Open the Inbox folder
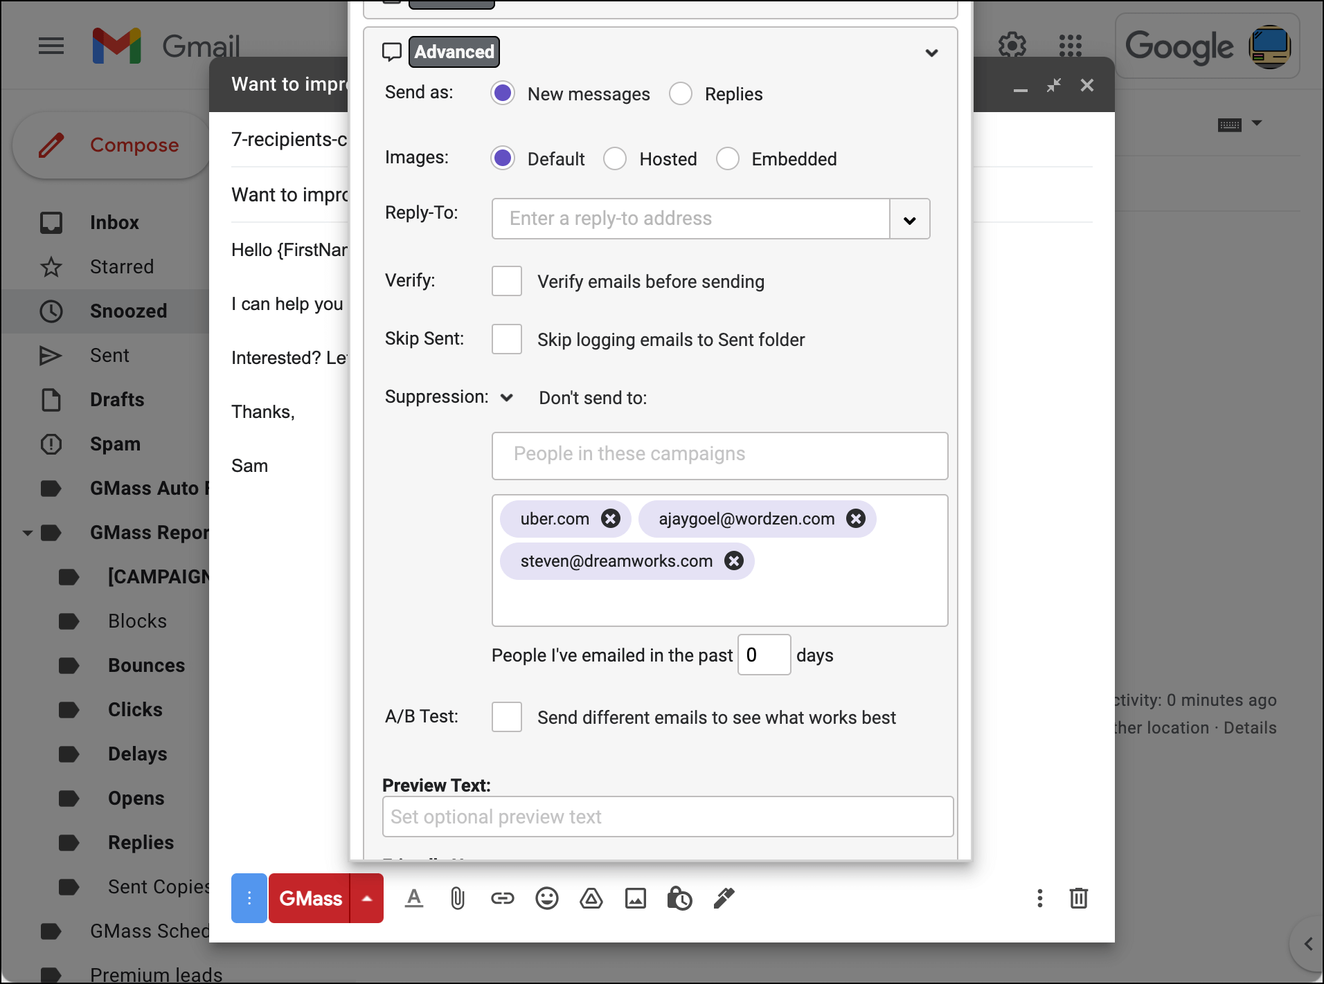 point(114,222)
